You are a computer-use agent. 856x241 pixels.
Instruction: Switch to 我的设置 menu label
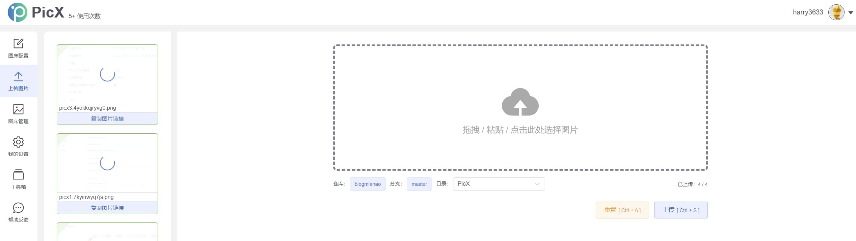click(18, 154)
